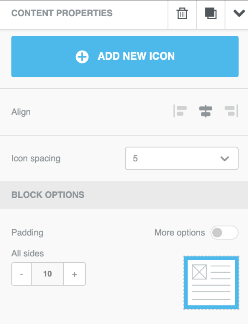Viewport: 248px width, 324px height.
Task: Click the trash delete icon
Action: click(x=182, y=14)
